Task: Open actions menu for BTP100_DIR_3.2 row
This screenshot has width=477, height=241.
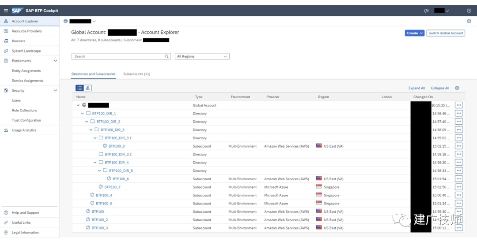Action: pos(459,154)
